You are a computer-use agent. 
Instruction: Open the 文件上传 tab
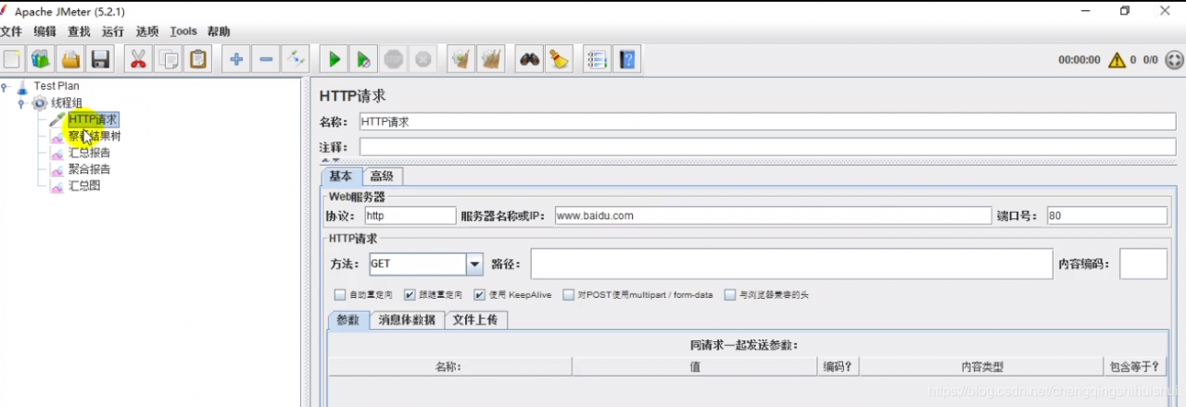click(x=476, y=320)
